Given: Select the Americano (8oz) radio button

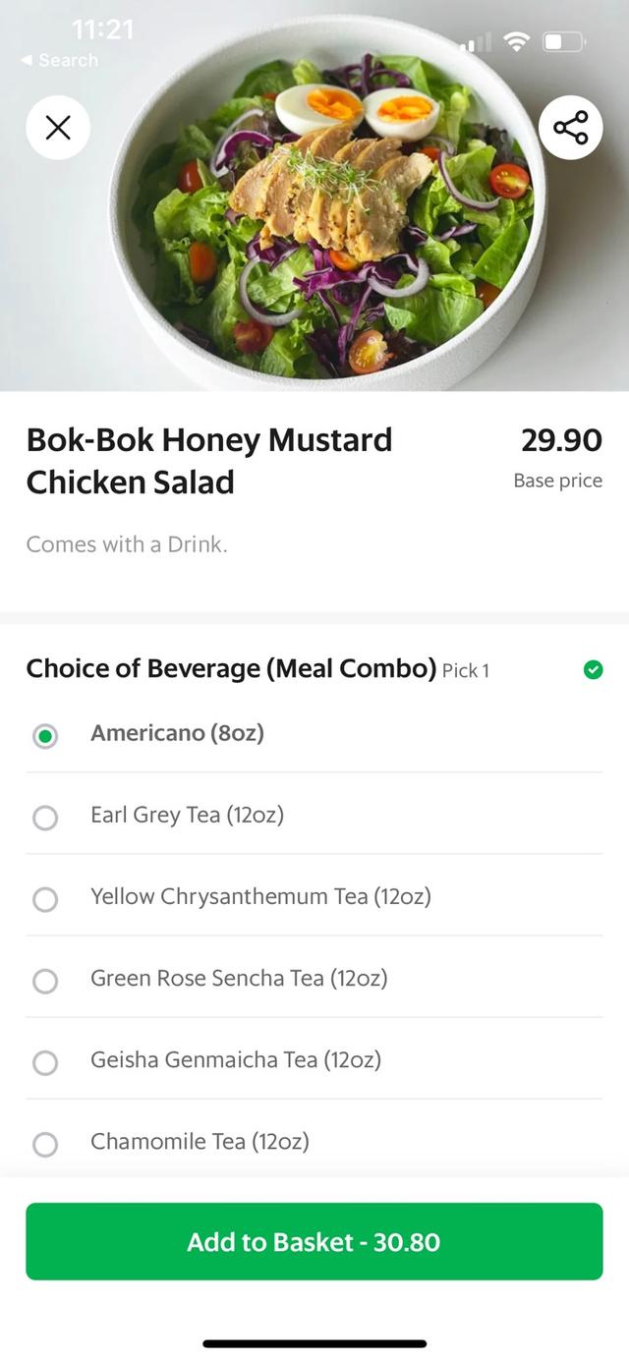Looking at the screenshot, I should pyautogui.click(x=45, y=736).
